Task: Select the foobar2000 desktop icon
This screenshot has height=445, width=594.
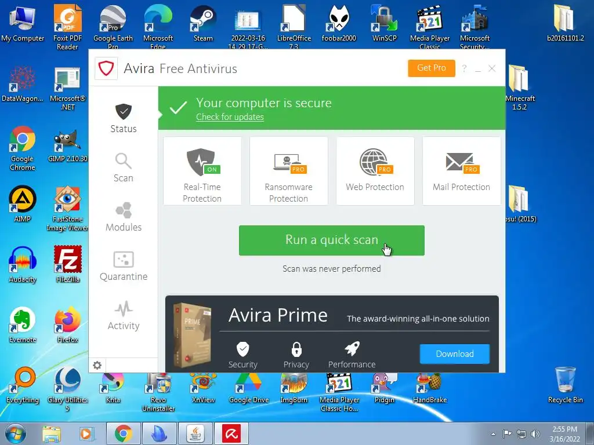Action: click(339, 23)
